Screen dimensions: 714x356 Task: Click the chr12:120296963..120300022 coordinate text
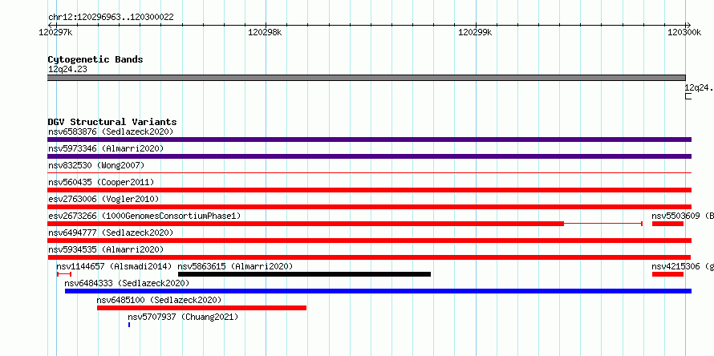(x=111, y=18)
